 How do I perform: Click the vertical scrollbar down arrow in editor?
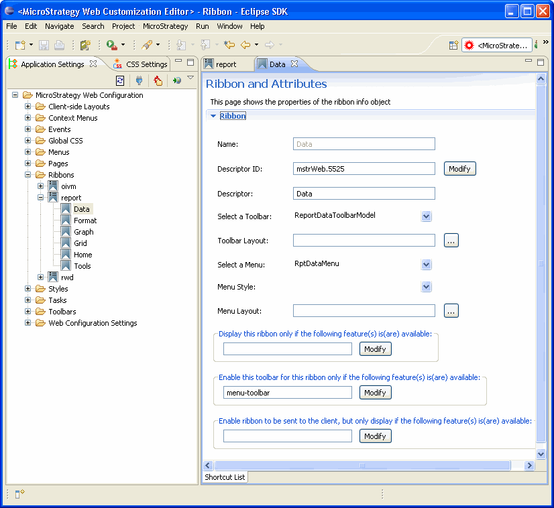541,454
